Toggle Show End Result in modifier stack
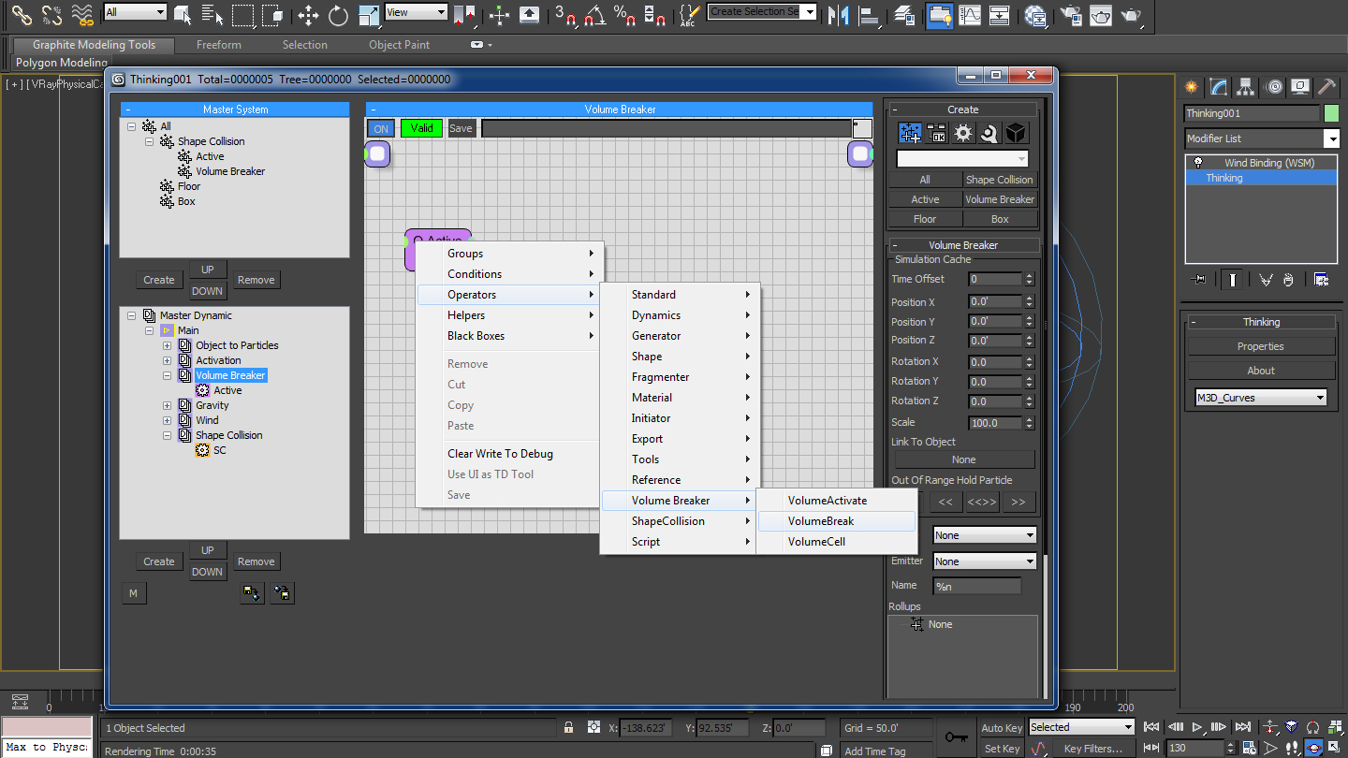 [1234, 279]
